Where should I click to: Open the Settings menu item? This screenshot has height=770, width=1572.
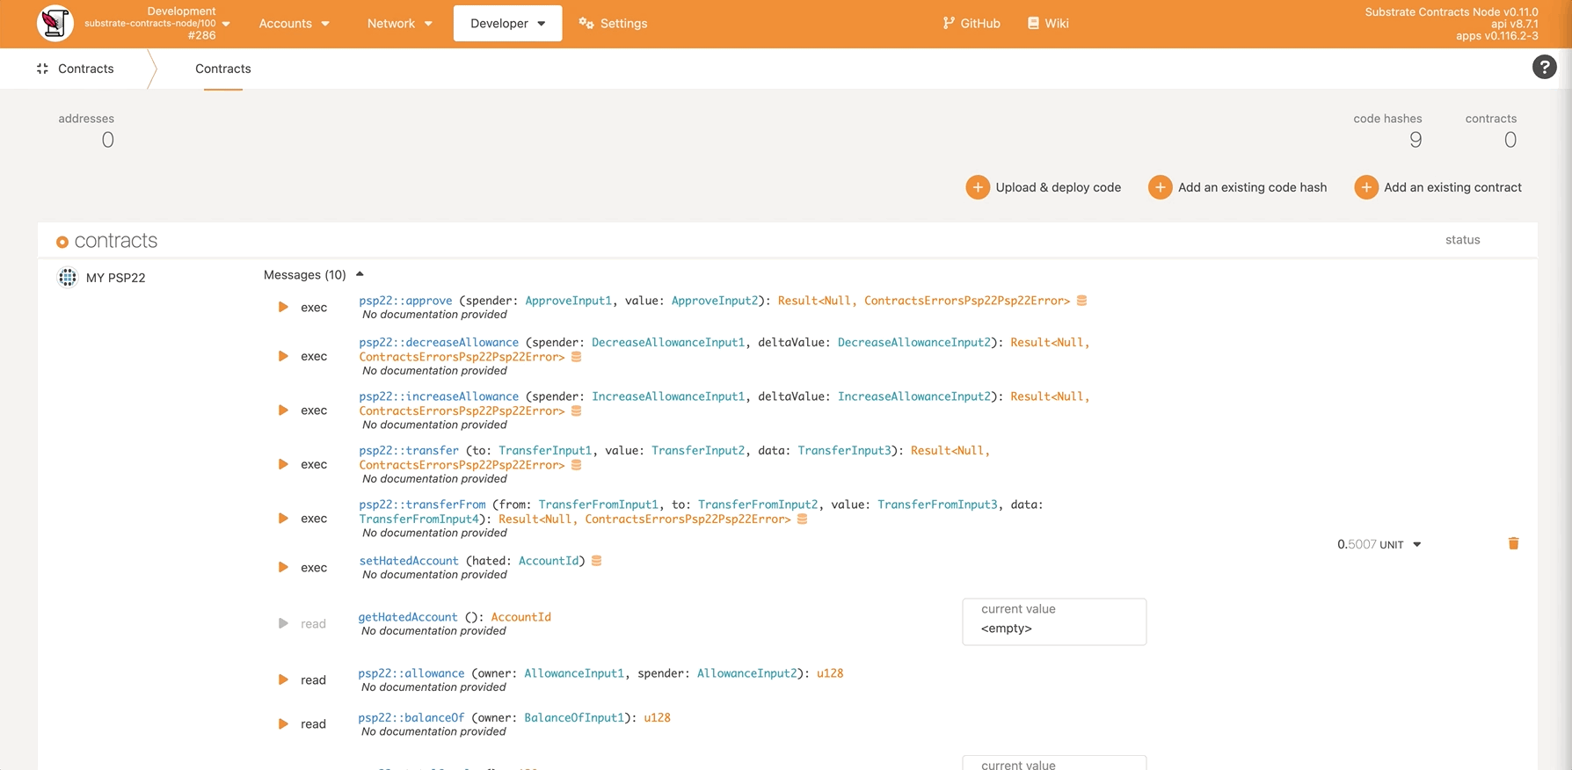click(613, 23)
